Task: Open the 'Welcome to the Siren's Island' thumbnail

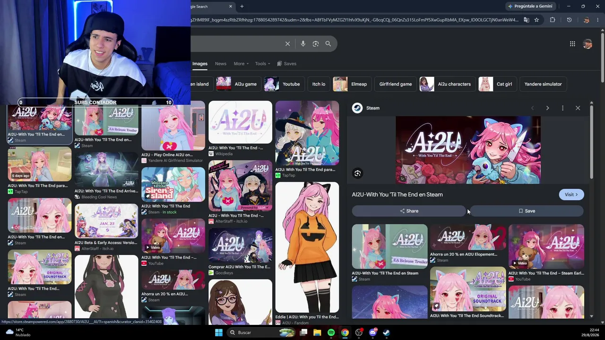Action: pyautogui.click(x=173, y=185)
